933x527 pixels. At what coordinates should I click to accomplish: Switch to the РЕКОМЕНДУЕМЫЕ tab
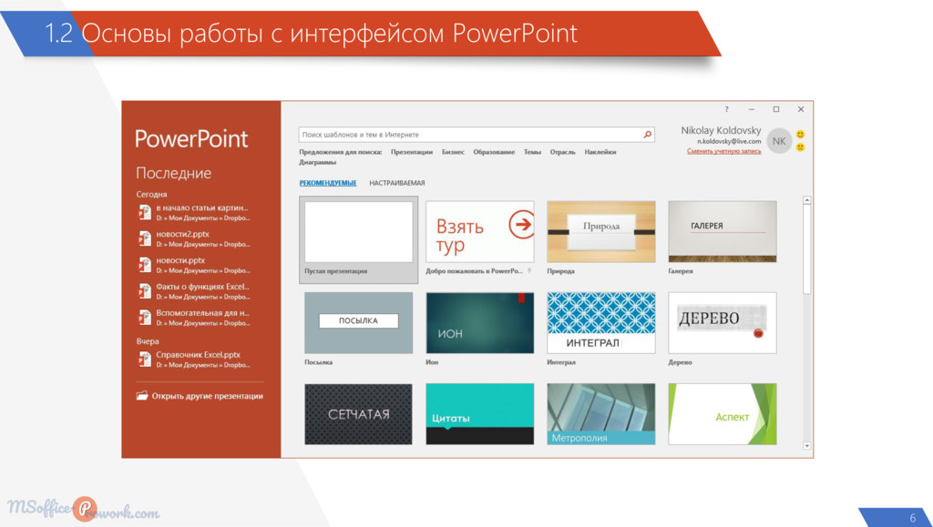[x=328, y=183]
